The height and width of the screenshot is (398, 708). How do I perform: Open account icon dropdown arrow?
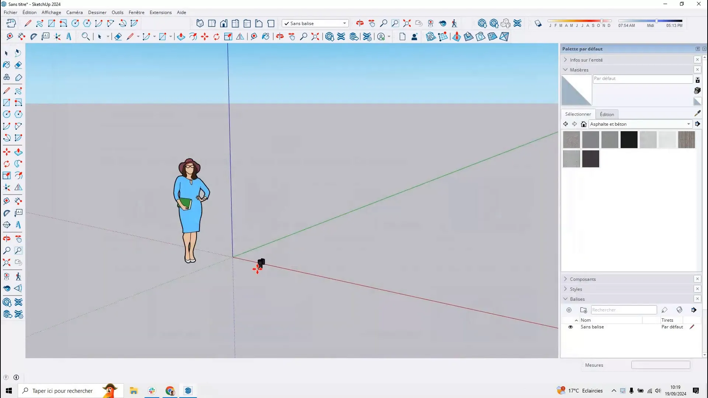tap(389, 36)
